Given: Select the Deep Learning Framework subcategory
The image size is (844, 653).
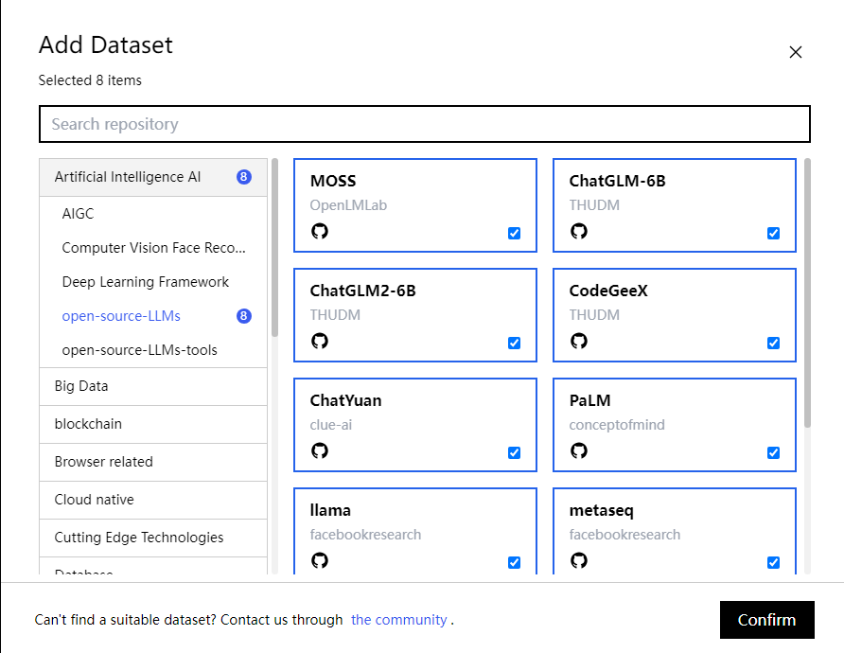Looking at the screenshot, I should click(153, 282).
